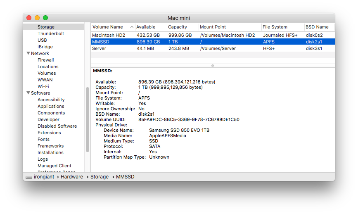This screenshot has height=214, width=358.
Task: Select the Macintosh HD2 volume row
Action: click(x=213, y=35)
